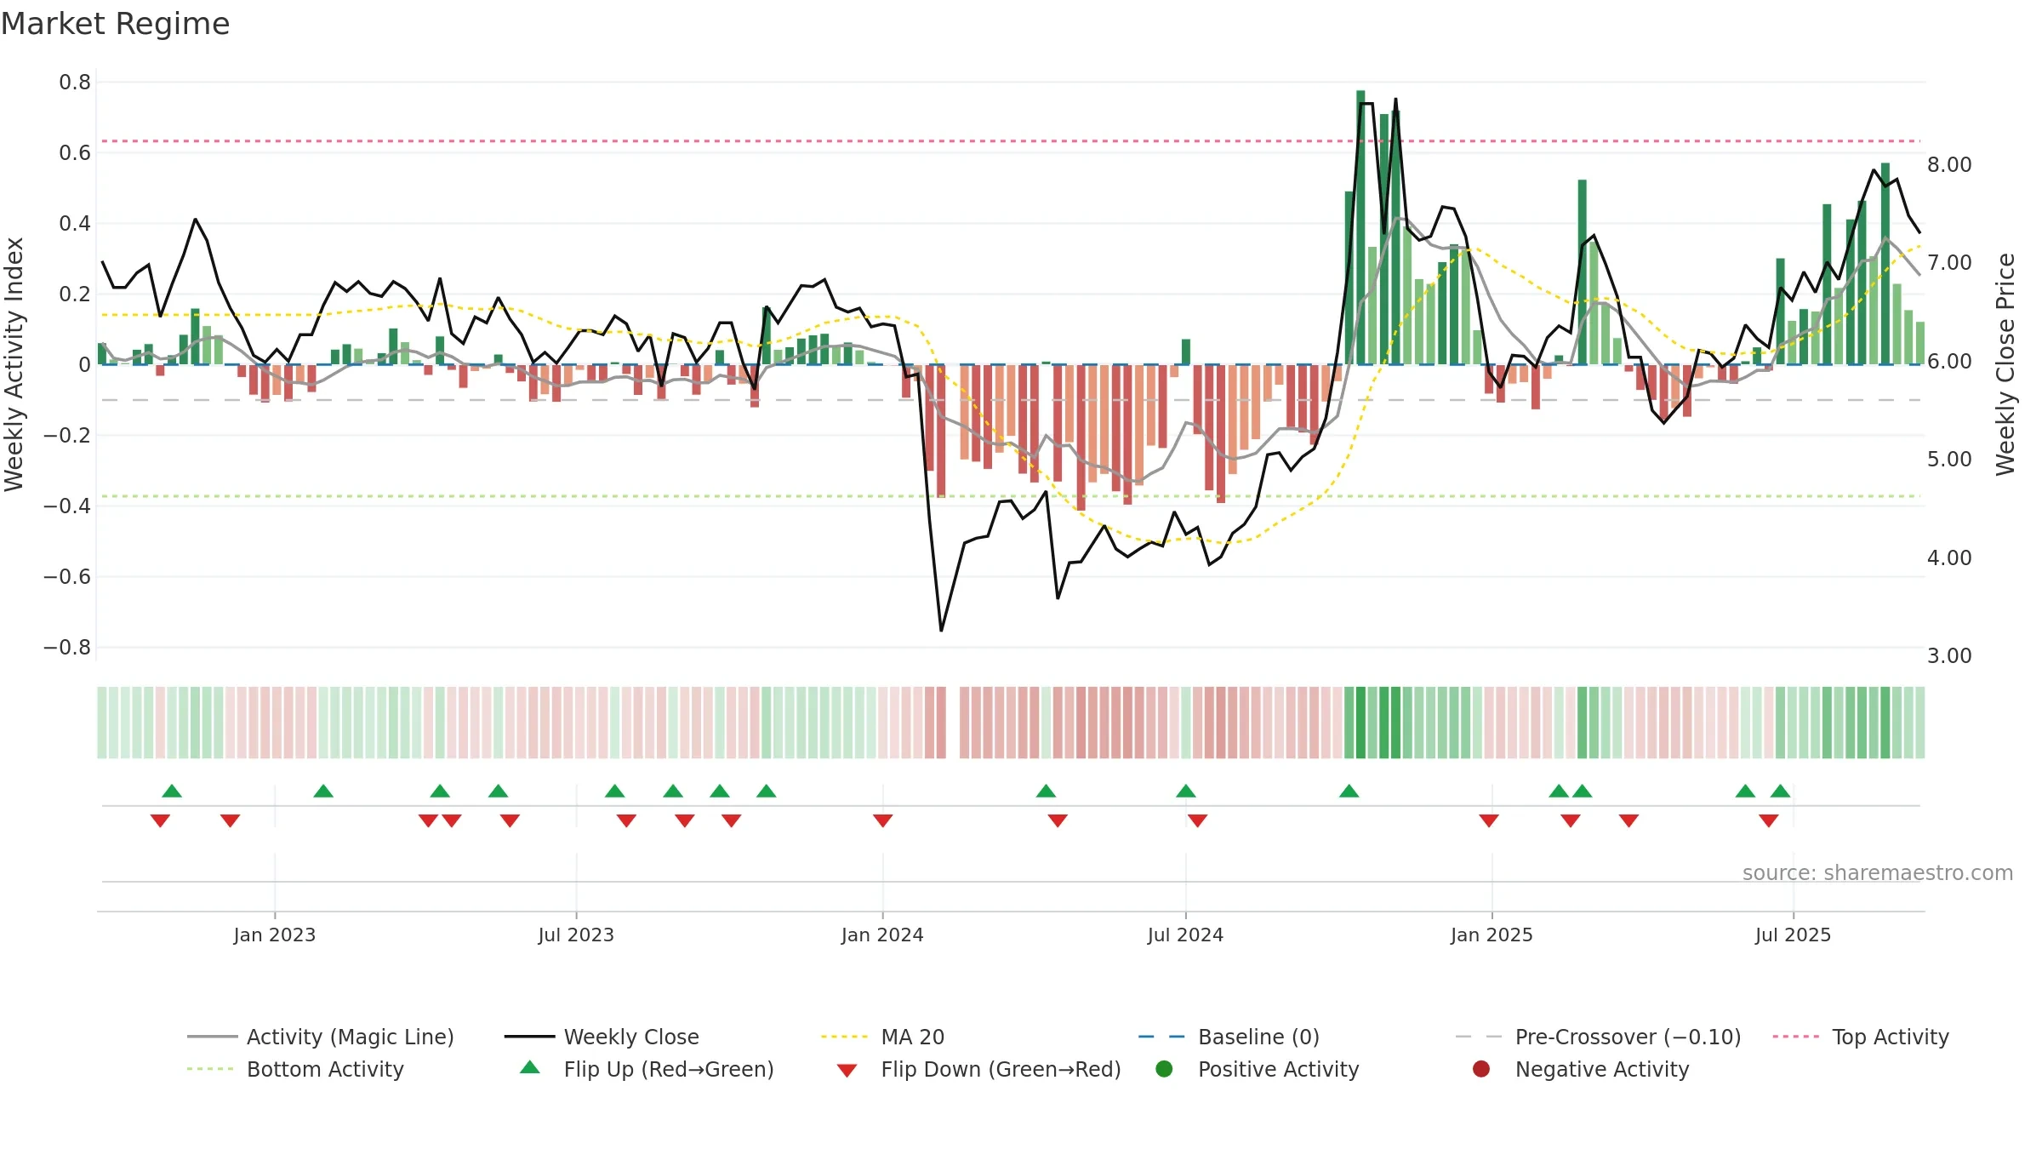The width and height of the screenshot is (2042, 1149).
Task: Toggle the Flip Up (Red→Green) legend entry
Action: (x=647, y=1069)
